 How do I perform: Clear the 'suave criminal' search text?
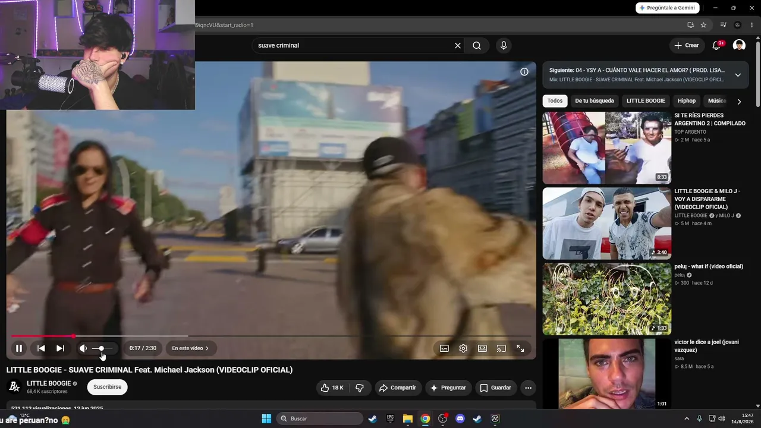coord(458,46)
